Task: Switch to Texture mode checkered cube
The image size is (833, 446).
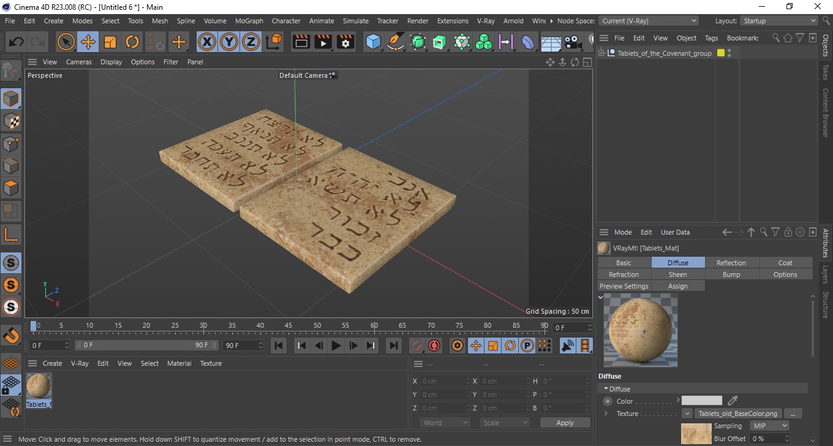Action: [11, 121]
